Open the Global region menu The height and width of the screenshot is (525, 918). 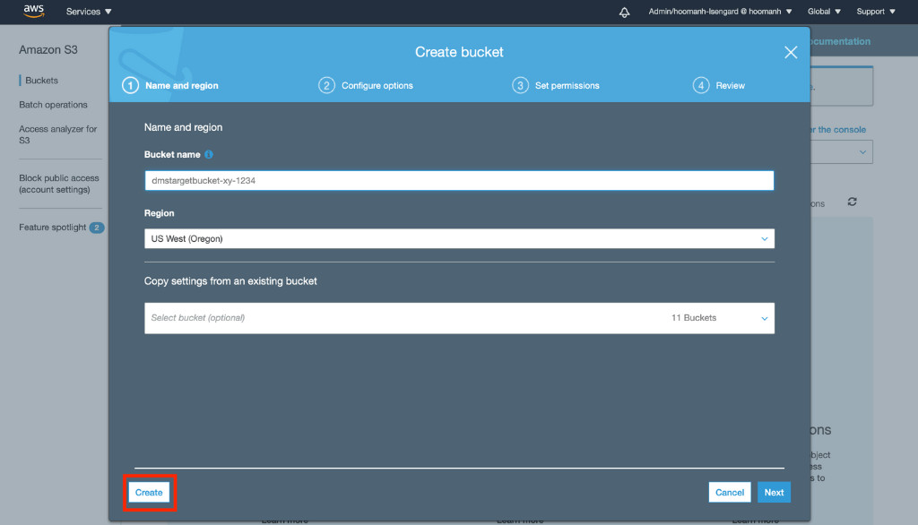[x=824, y=12]
